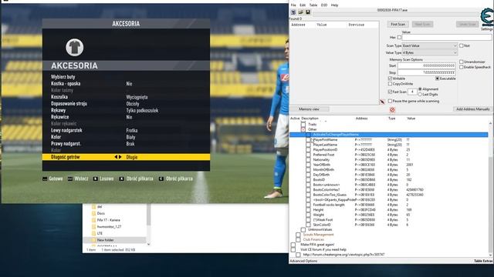
Task: Click the open table folder icon
Action: click(x=301, y=12)
